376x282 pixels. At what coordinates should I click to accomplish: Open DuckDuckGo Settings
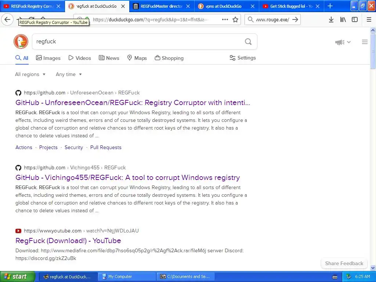coord(243,58)
